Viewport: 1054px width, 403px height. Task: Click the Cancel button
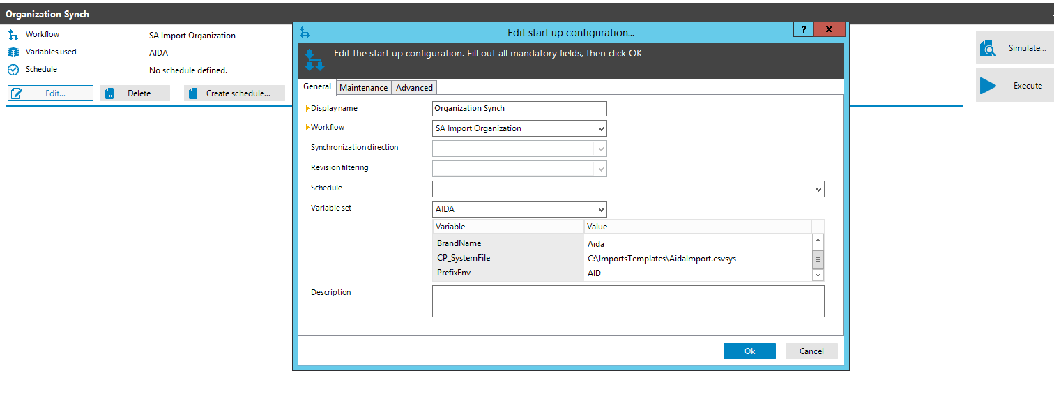[x=811, y=351]
